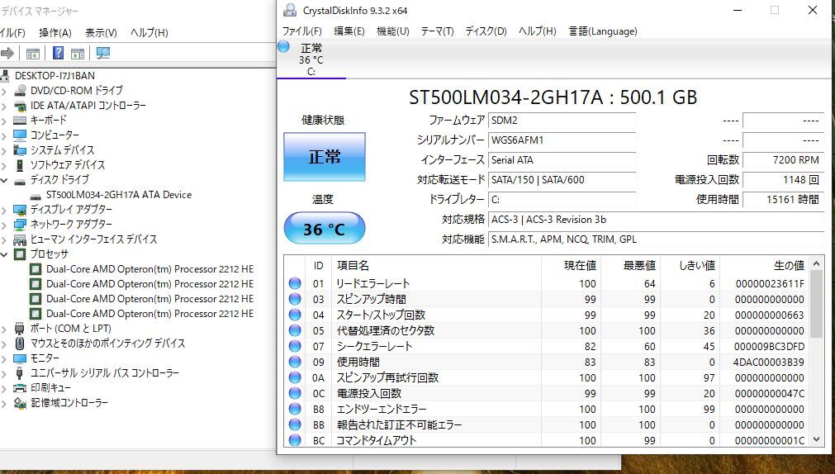Open the 編集(E) menu
This screenshot has width=835, height=474.
click(x=349, y=31)
